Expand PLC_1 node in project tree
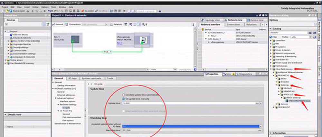The height and width of the screenshot is (137, 322). click(x=8, y=41)
